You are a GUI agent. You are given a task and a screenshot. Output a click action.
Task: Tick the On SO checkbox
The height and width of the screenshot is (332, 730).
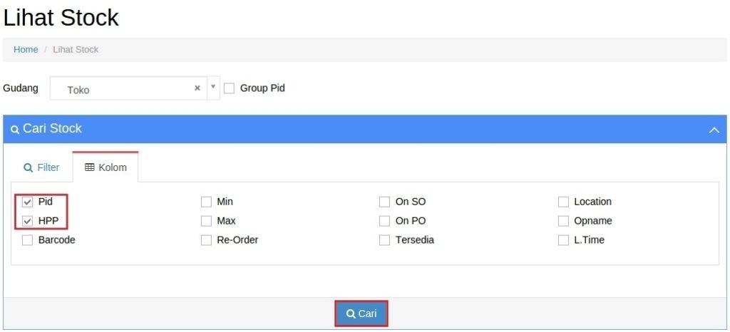click(x=384, y=202)
